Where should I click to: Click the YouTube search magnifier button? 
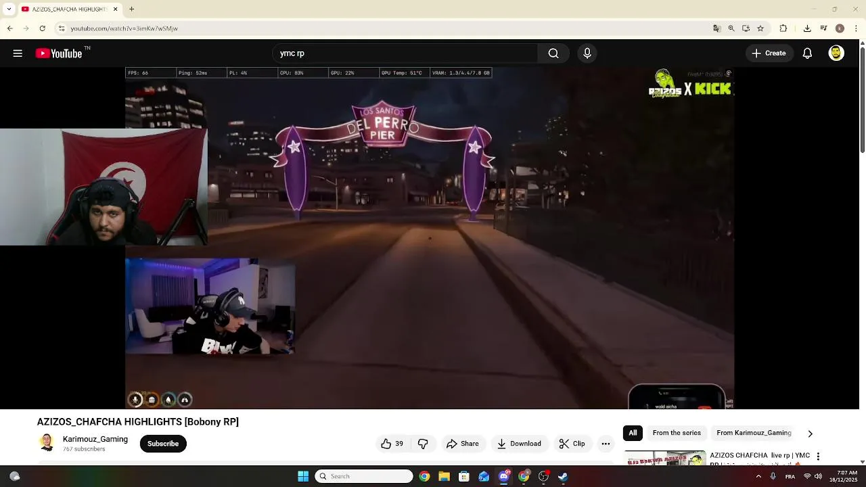click(x=553, y=53)
